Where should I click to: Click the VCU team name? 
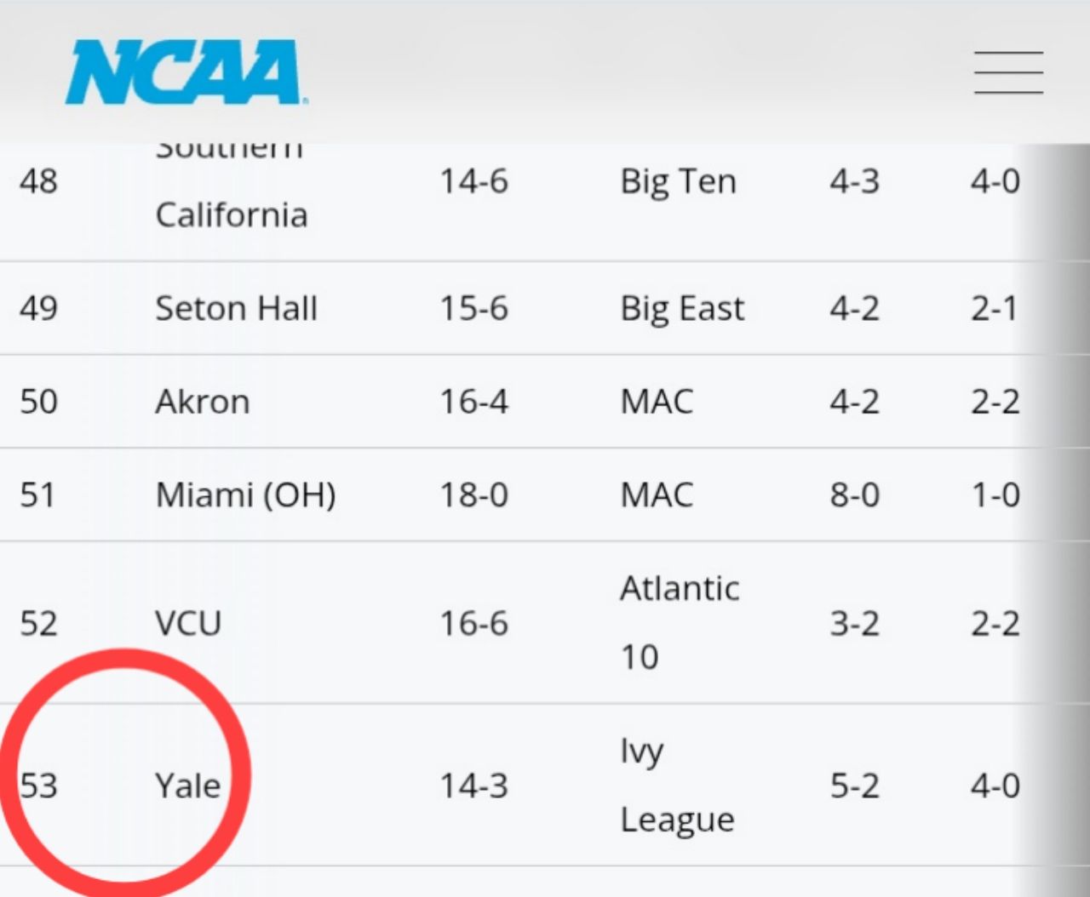[x=187, y=623]
